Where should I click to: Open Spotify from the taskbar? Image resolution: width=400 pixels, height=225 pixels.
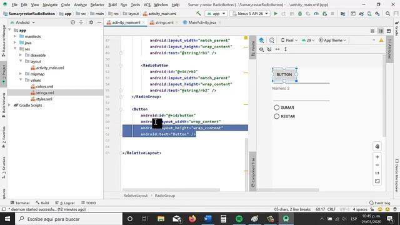239,219
